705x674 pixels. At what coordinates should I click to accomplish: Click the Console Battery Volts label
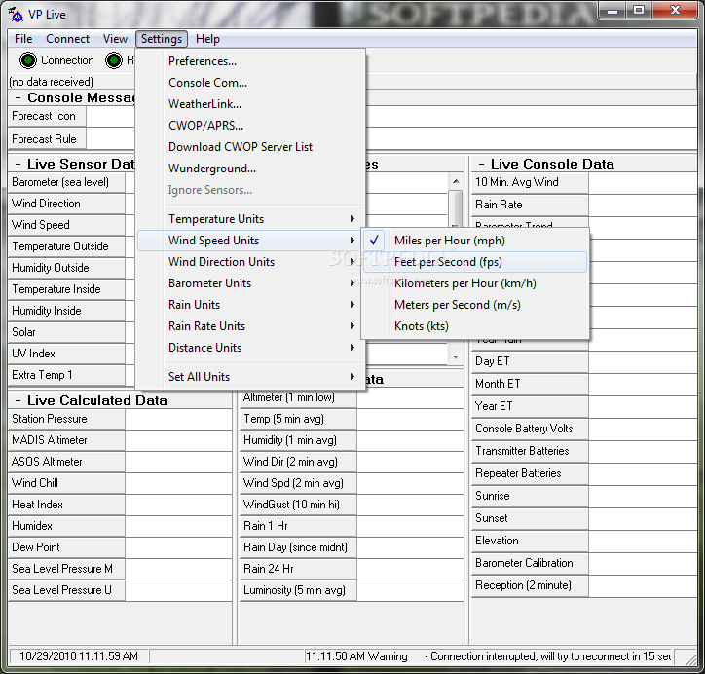(x=530, y=429)
